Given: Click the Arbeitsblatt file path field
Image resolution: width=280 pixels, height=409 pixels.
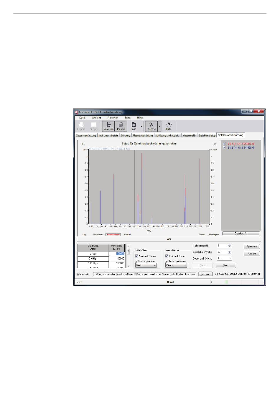Looking at the screenshot, I should click(x=144, y=274).
